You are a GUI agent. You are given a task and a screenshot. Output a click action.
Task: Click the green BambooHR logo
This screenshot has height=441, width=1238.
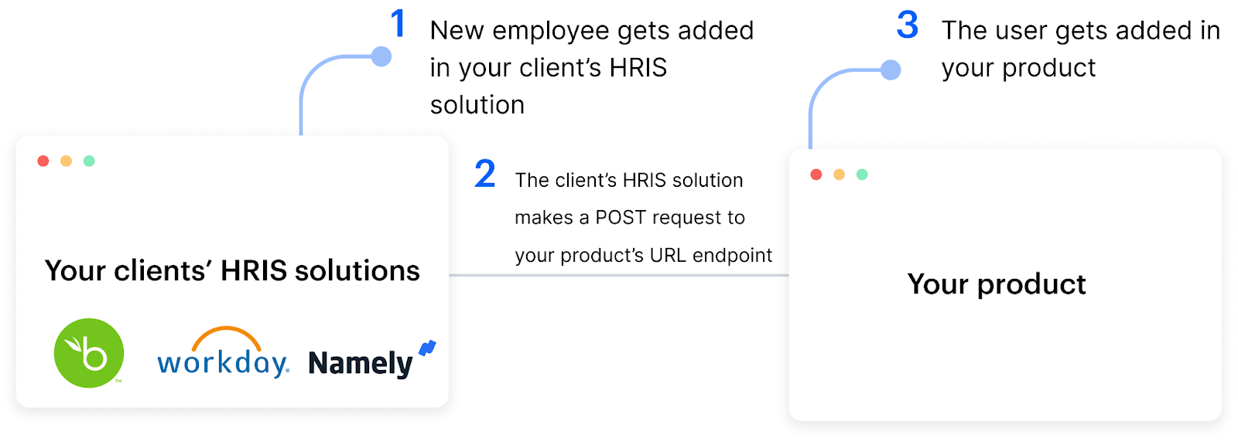point(89,353)
